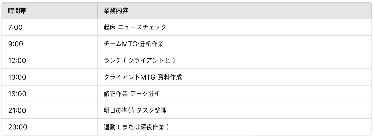Viewport: 374px width, 137px height.
Task: Choose the 23:00 time cell
Action: click(17, 127)
